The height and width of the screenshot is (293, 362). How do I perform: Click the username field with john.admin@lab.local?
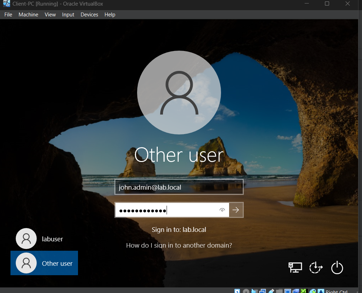[179, 187]
